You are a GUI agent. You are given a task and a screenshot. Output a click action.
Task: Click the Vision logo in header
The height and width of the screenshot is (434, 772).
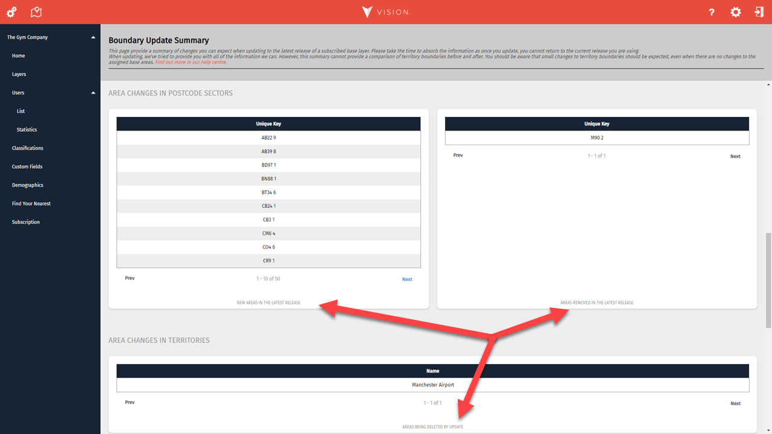pos(386,12)
